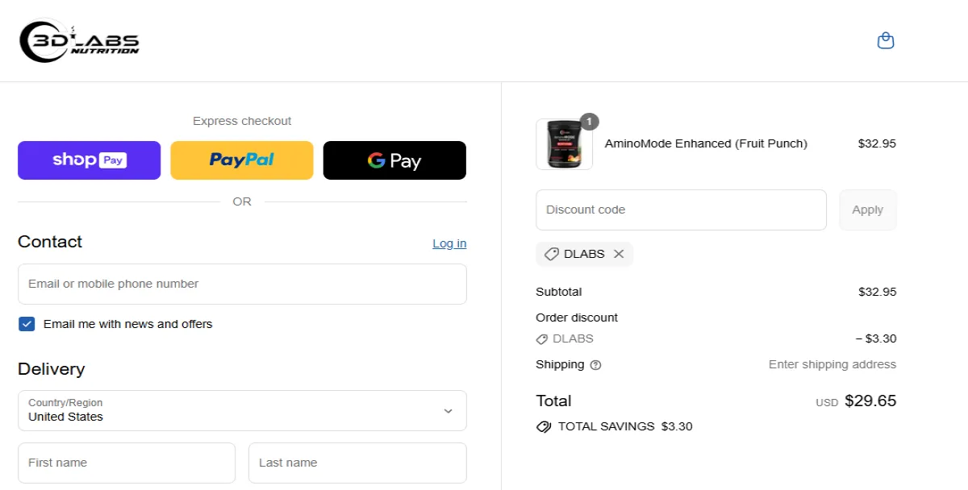
Task: Remove the applied DLABS discount code
Action: click(619, 254)
